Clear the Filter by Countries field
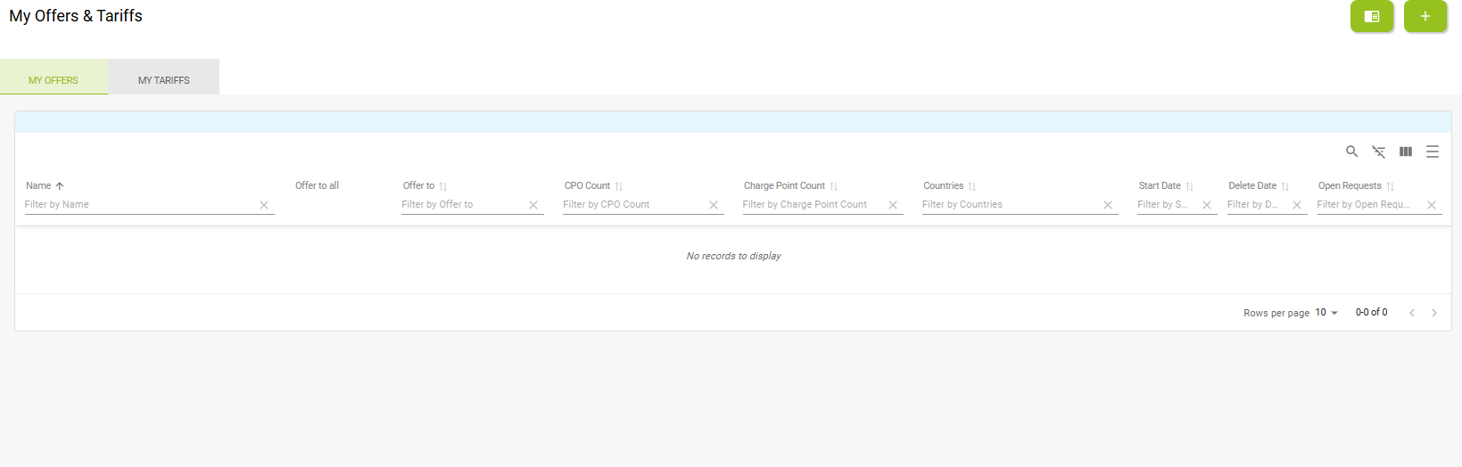The height and width of the screenshot is (467, 1462). point(1108,205)
